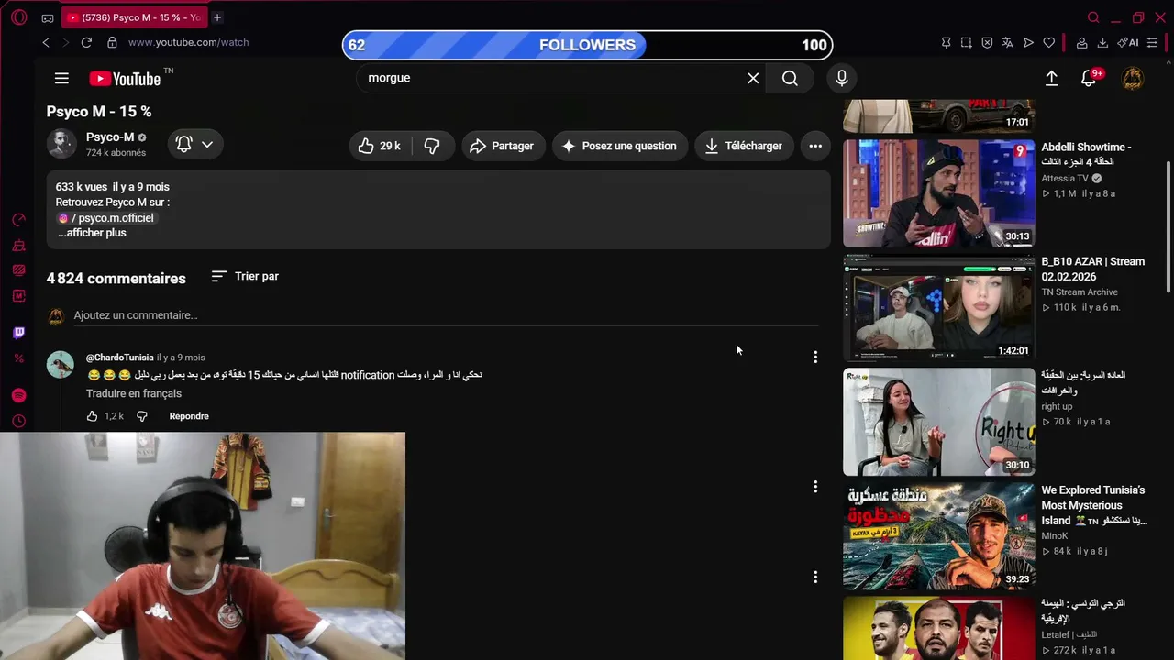Screen dimensions: 1174x660
Task: Open options menu for ChardoTunisia comment
Action: (x=815, y=357)
